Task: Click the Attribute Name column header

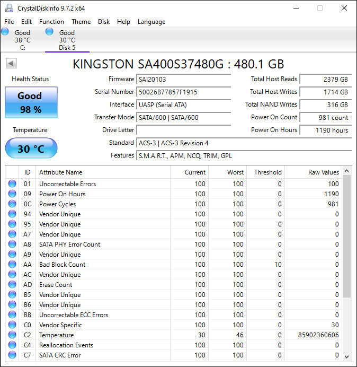Action: pos(103,172)
